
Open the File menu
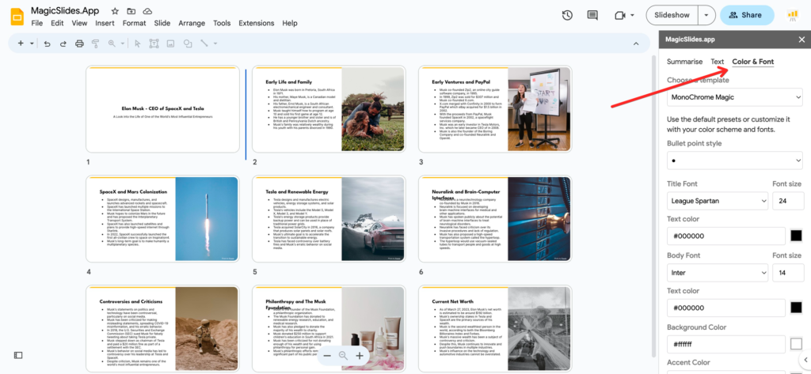pyautogui.click(x=37, y=23)
